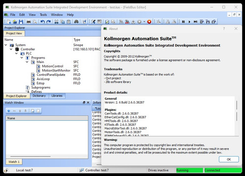Click the Open project folder icon

[x=15, y=22]
